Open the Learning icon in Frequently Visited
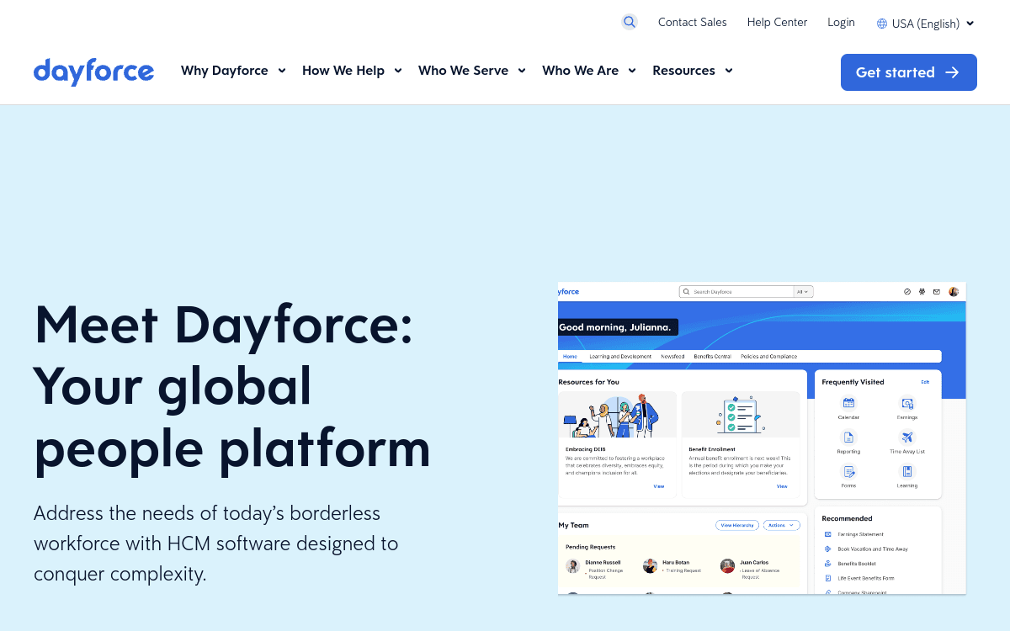Image resolution: width=1010 pixels, height=631 pixels. pyautogui.click(x=907, y=472)
